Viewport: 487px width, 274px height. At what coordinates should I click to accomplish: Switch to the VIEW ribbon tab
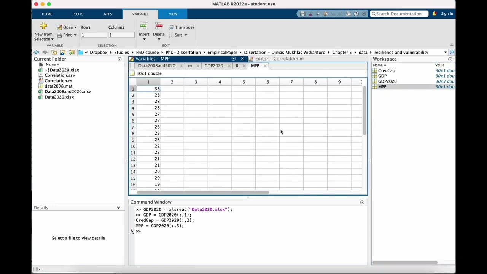tap(173, 14)
